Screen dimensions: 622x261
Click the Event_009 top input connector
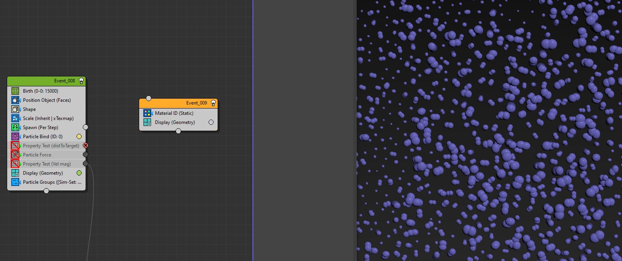point(149,98)
